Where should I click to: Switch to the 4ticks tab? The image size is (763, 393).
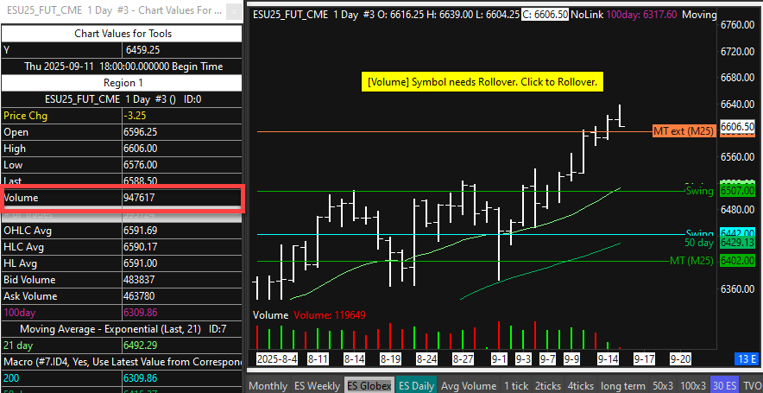[x=581, y=386]
